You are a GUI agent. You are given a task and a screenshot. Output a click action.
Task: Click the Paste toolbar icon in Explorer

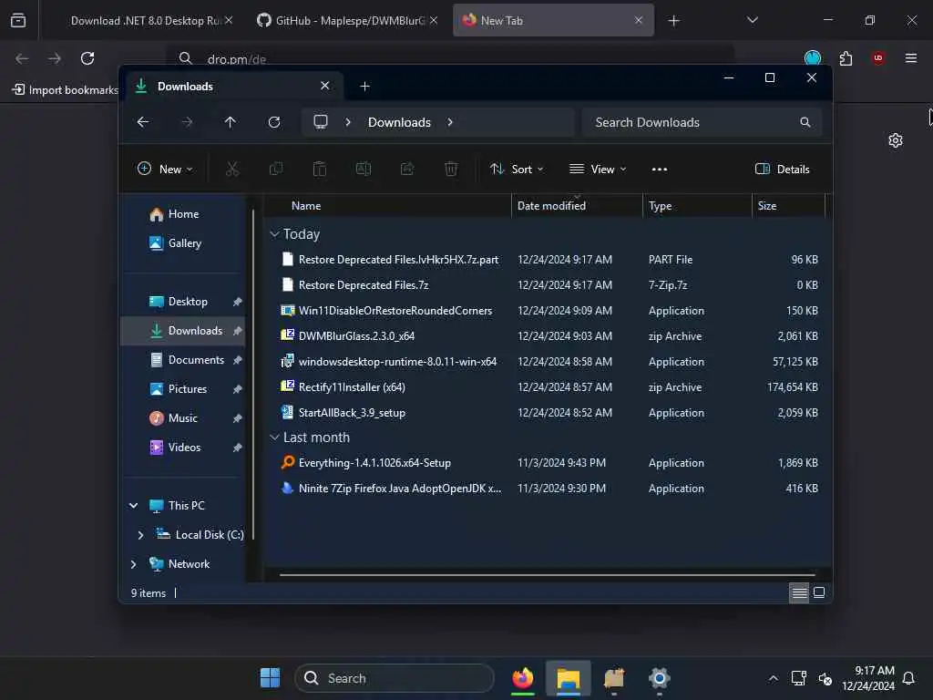[x=320, y=169]
